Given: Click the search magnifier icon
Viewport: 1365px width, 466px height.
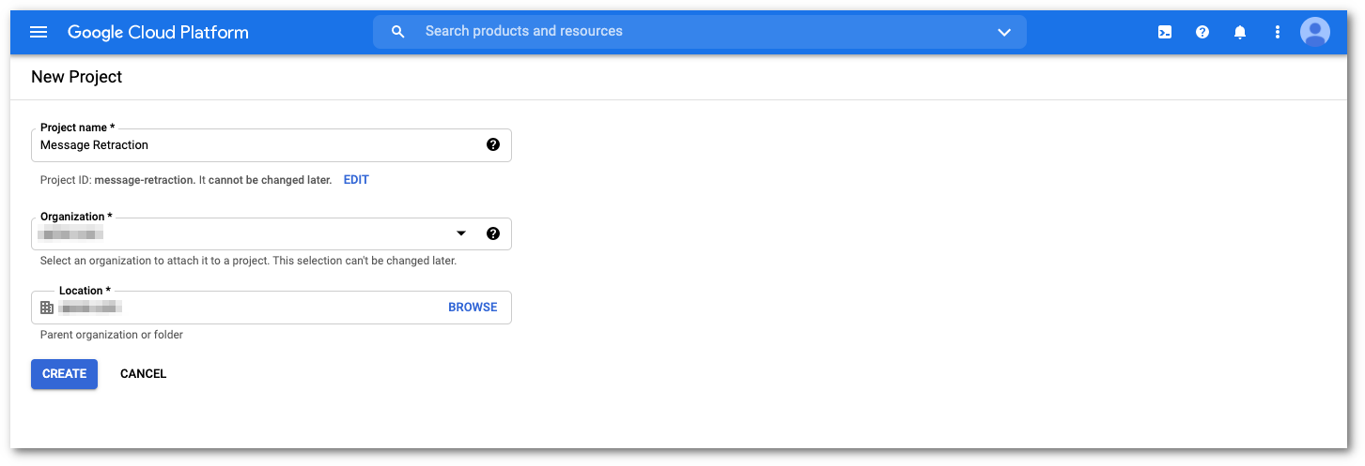Looking at the screenshot, I should 398,32.
